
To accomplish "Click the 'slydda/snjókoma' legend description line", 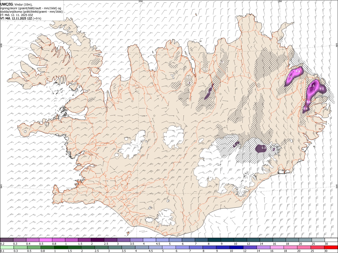I will pyautogui.click(x=31, y=12).
